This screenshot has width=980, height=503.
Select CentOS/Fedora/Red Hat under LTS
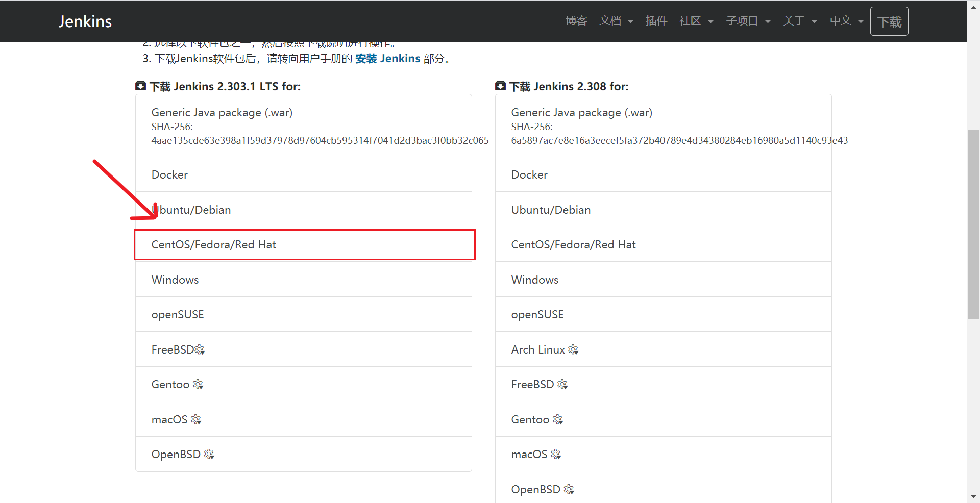[x=304, y=244]
